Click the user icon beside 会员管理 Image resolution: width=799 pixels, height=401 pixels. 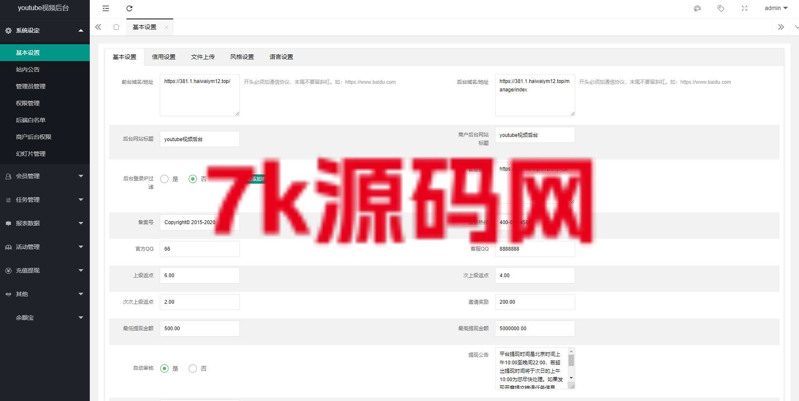(x=8, y=176)
